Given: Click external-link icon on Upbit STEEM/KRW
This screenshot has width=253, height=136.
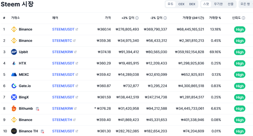Looking at the screenshot, I should click(x=75, y=52).
